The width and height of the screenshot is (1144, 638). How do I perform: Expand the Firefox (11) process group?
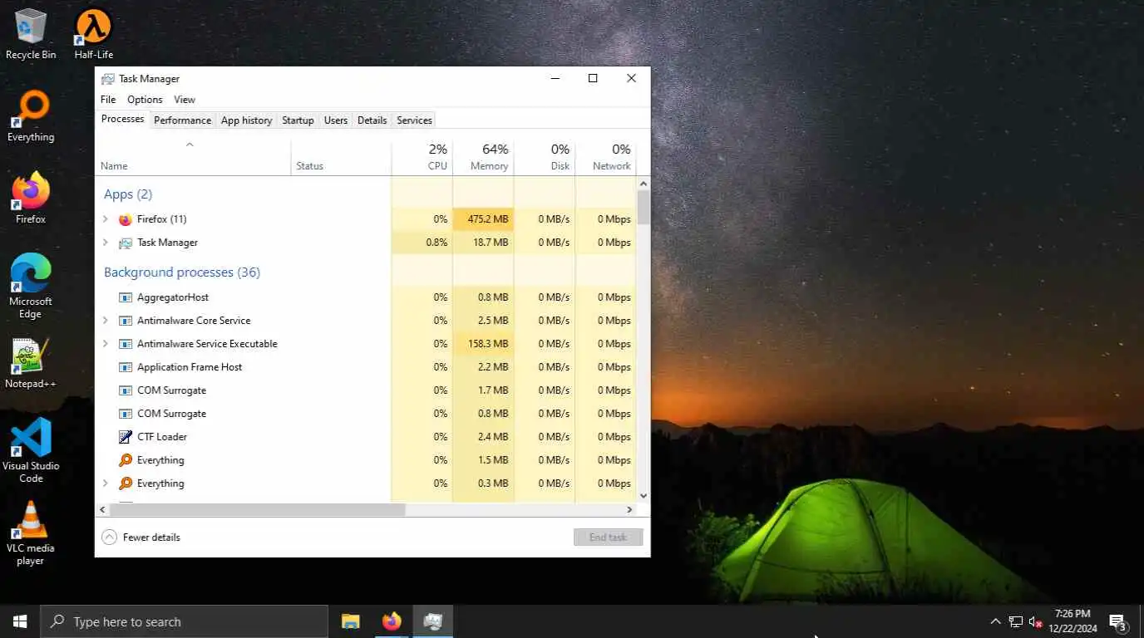(105, 219)
